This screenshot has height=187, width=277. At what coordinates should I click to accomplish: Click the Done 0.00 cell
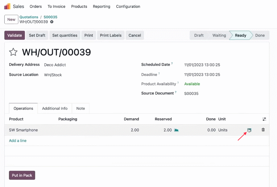212,130
